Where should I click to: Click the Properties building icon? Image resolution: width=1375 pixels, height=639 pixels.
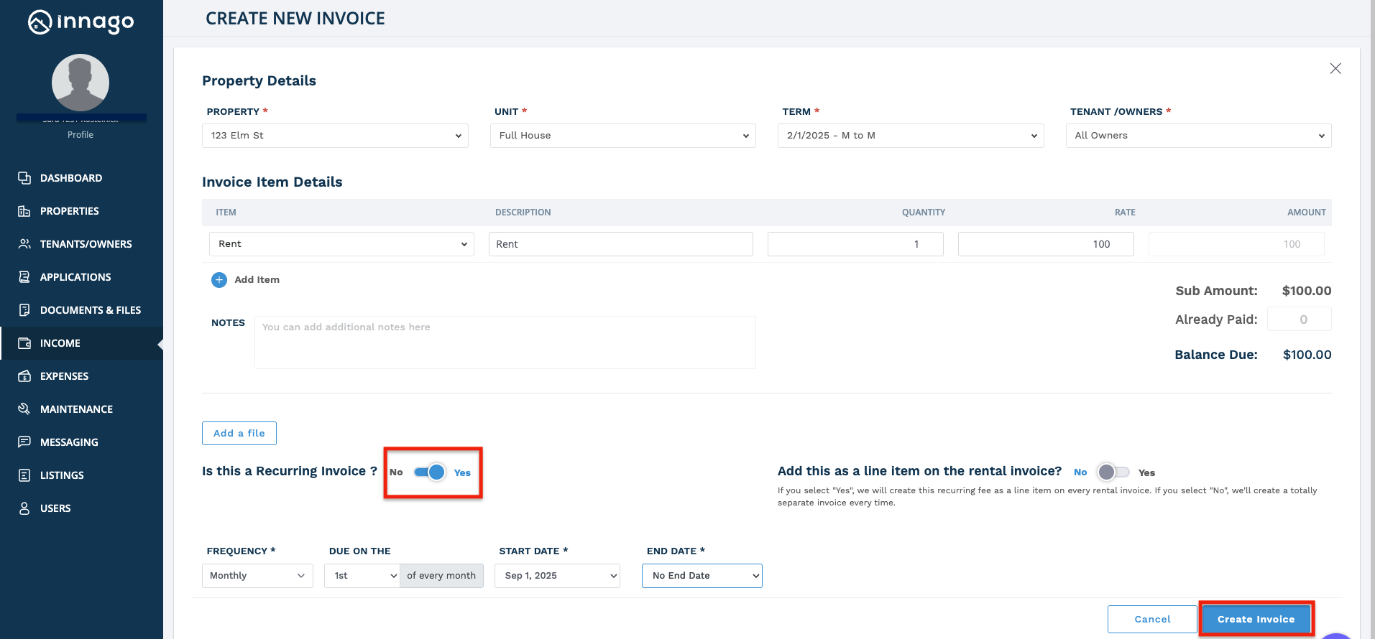coord(24,211)
